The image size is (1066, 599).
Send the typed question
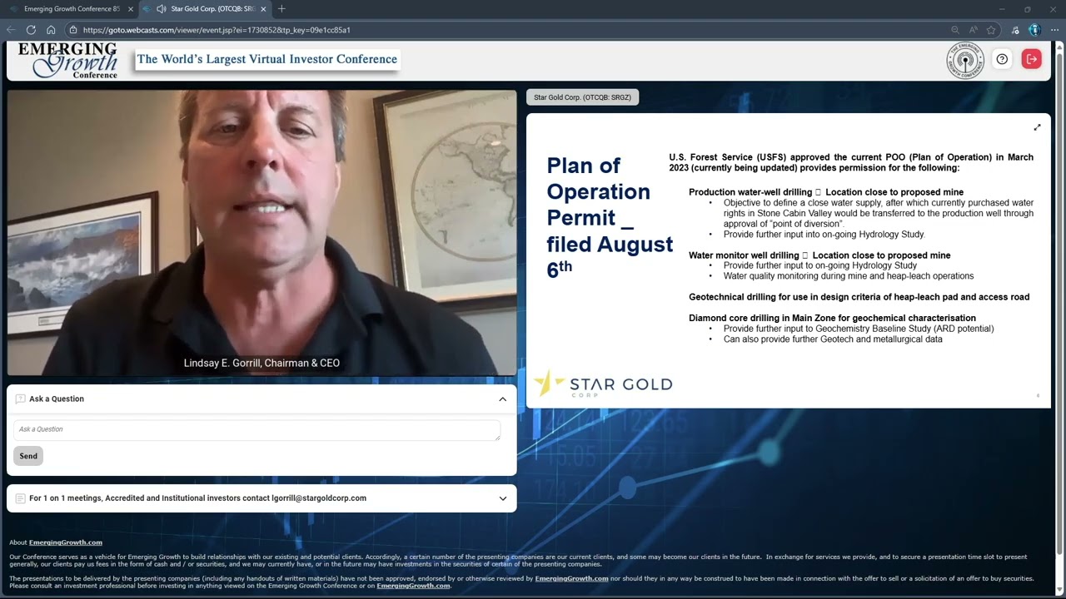click(28, 456)
